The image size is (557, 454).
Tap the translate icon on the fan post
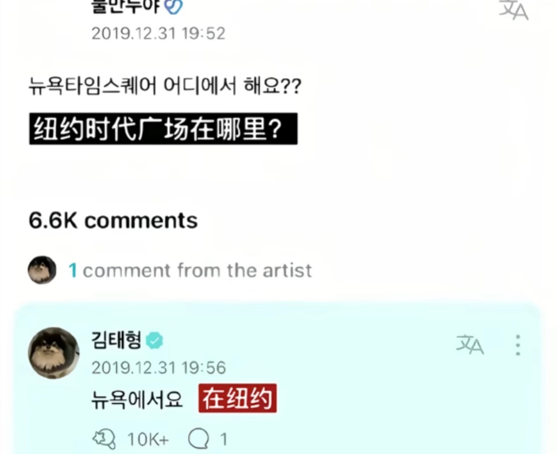coord(513,9)
